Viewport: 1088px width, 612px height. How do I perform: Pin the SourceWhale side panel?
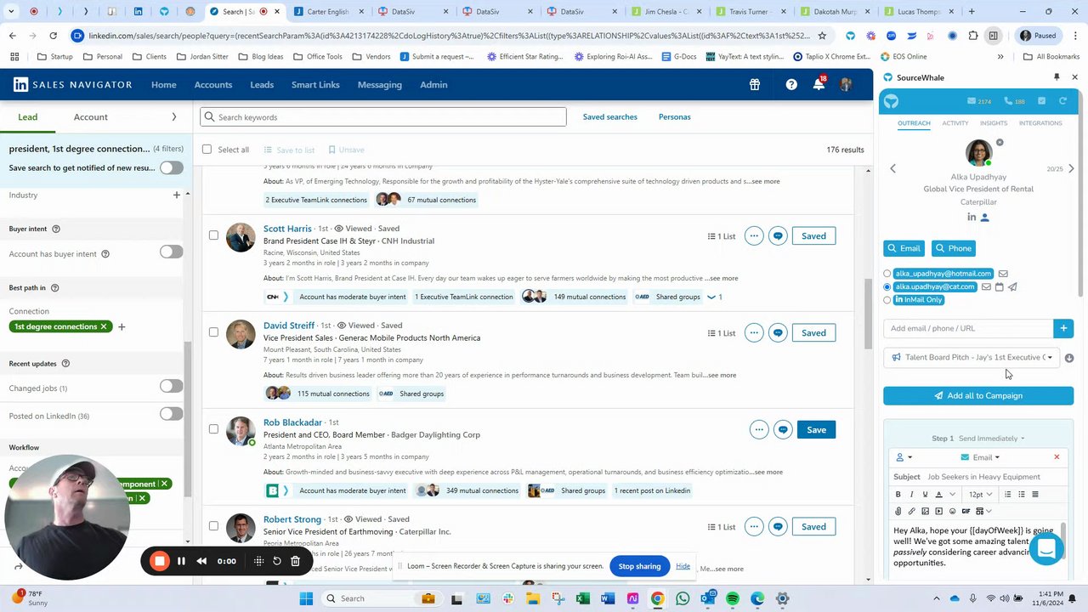coord(1057,77)
